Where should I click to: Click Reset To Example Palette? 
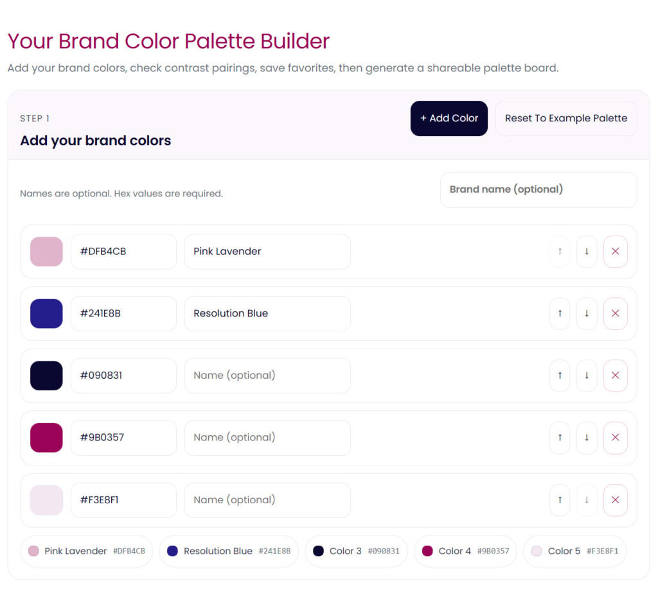[x=566, y=118]
